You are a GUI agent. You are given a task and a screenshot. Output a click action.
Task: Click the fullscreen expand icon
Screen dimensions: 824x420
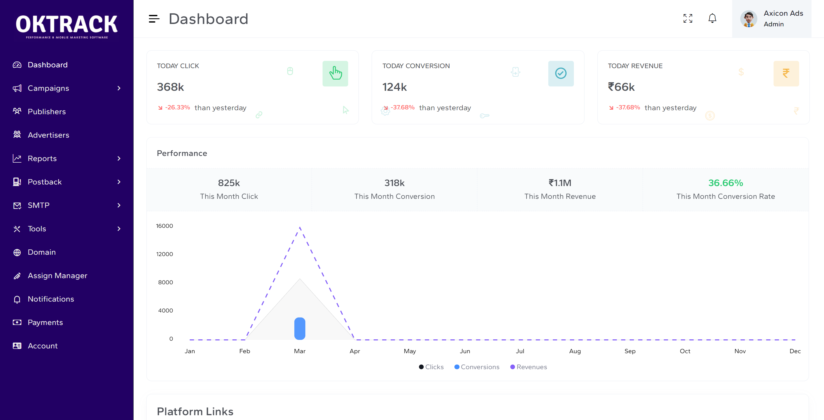point(688,19)
